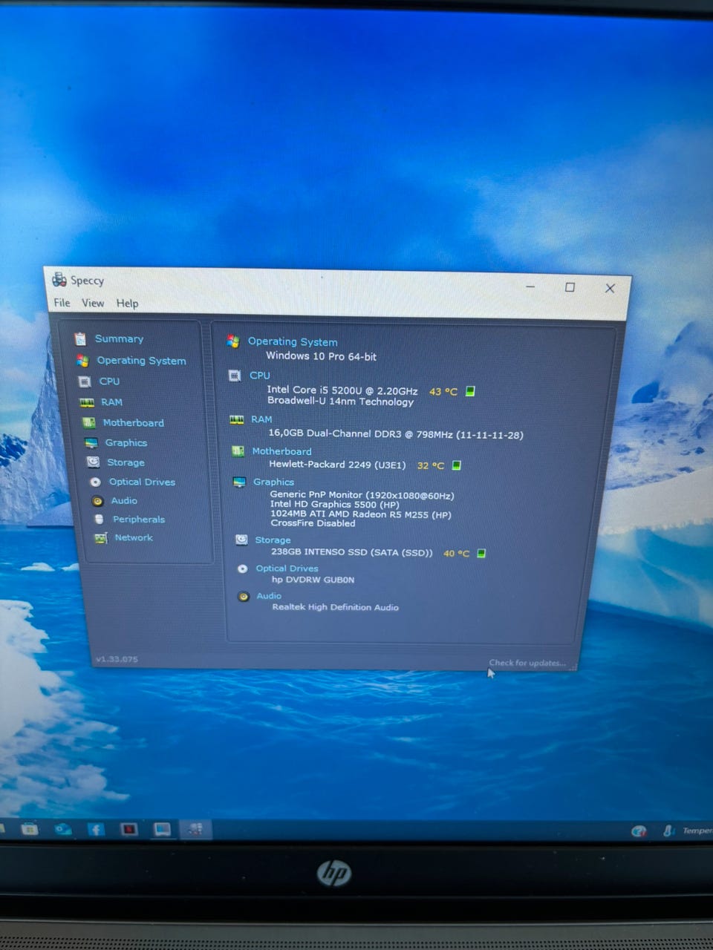This screenshot has width=713, height=950.
Task: Click green temperature indicator next to 43 °C
Action: click(470, 391)
